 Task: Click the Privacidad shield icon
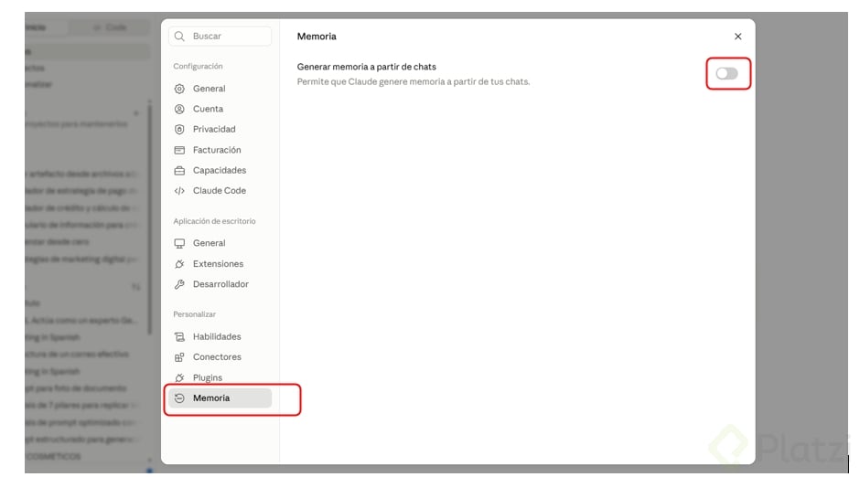(x=179, y=129)
